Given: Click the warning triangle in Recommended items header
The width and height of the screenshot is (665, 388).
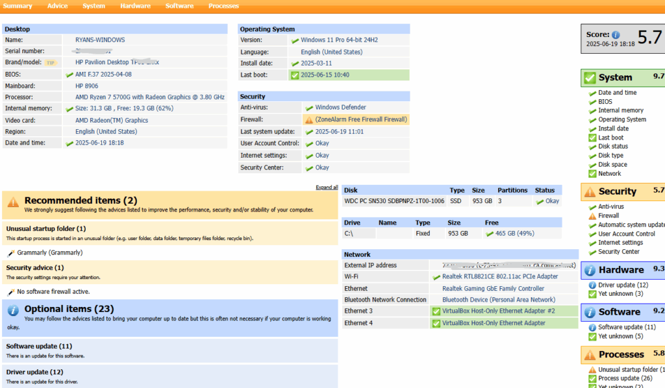Looking at the screenshot, I should click(13, 202).
